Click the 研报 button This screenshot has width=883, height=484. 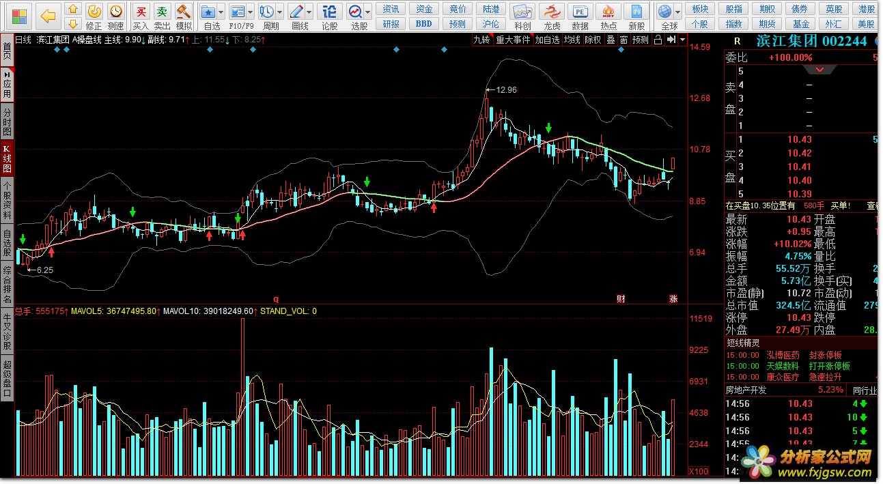[391, 24]
